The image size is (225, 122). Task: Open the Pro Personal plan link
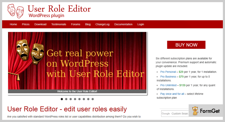tap(168, 72)
